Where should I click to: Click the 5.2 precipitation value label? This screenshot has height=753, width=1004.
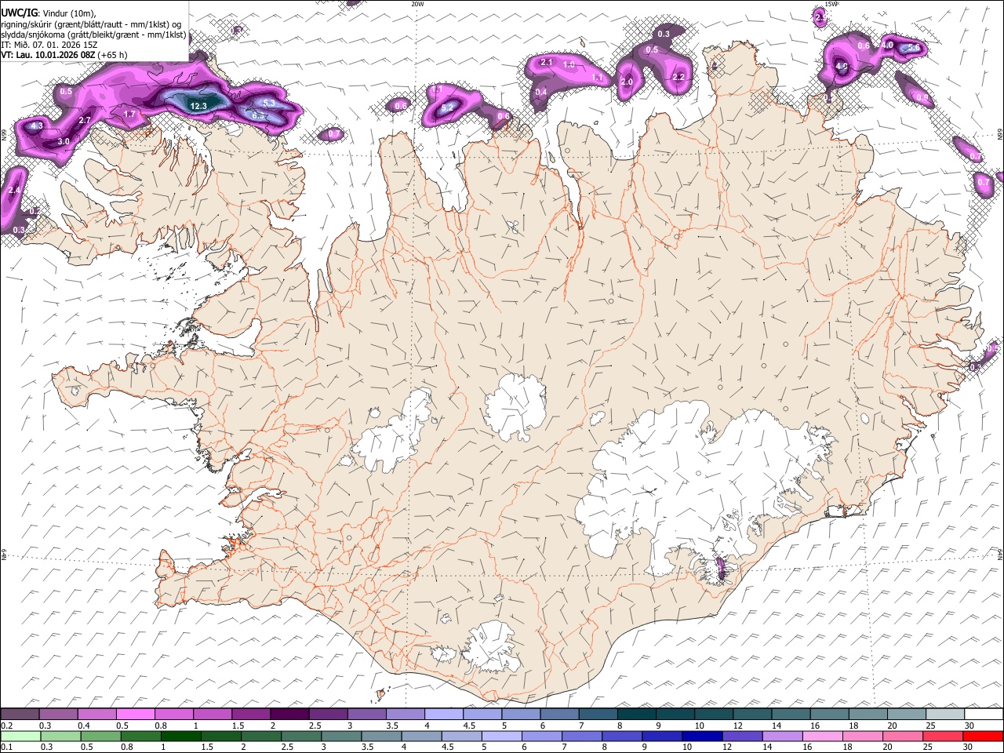pyautogui.click(x=448, y=107)
